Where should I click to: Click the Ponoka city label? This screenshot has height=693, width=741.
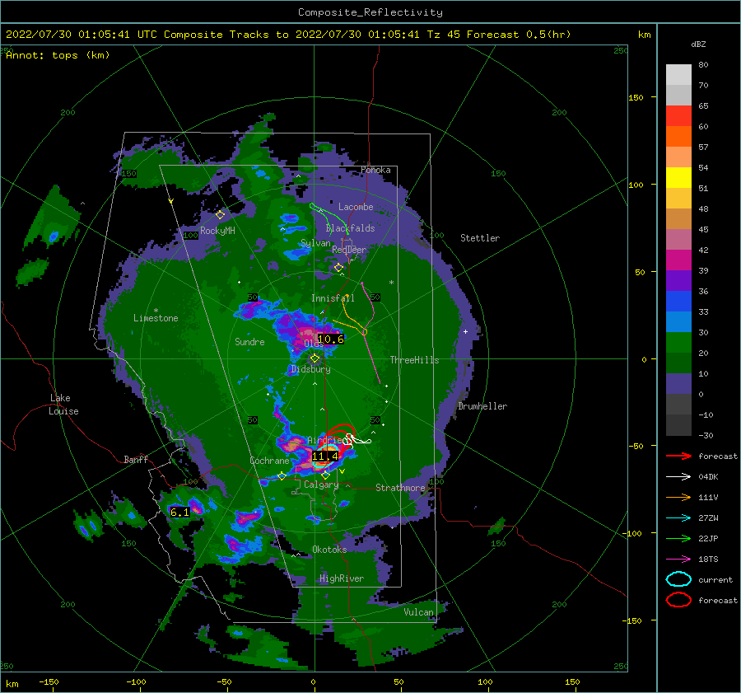click(375, 170)
